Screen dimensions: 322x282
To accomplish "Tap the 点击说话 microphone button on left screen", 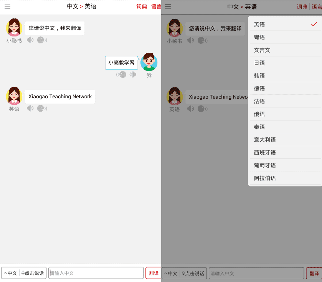I will point(33,273).
